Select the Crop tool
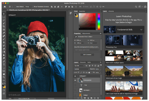149x101 pixels. click(4, 26)
